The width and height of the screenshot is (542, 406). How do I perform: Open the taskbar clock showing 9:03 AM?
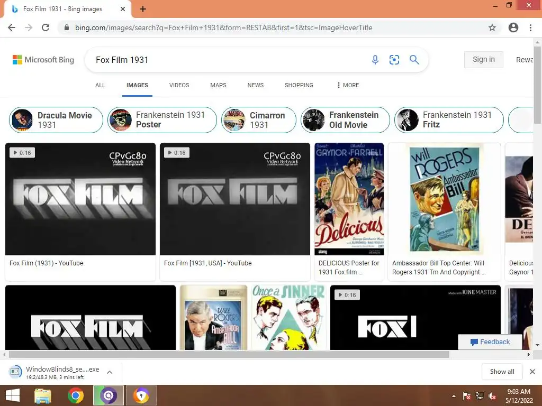519,396
